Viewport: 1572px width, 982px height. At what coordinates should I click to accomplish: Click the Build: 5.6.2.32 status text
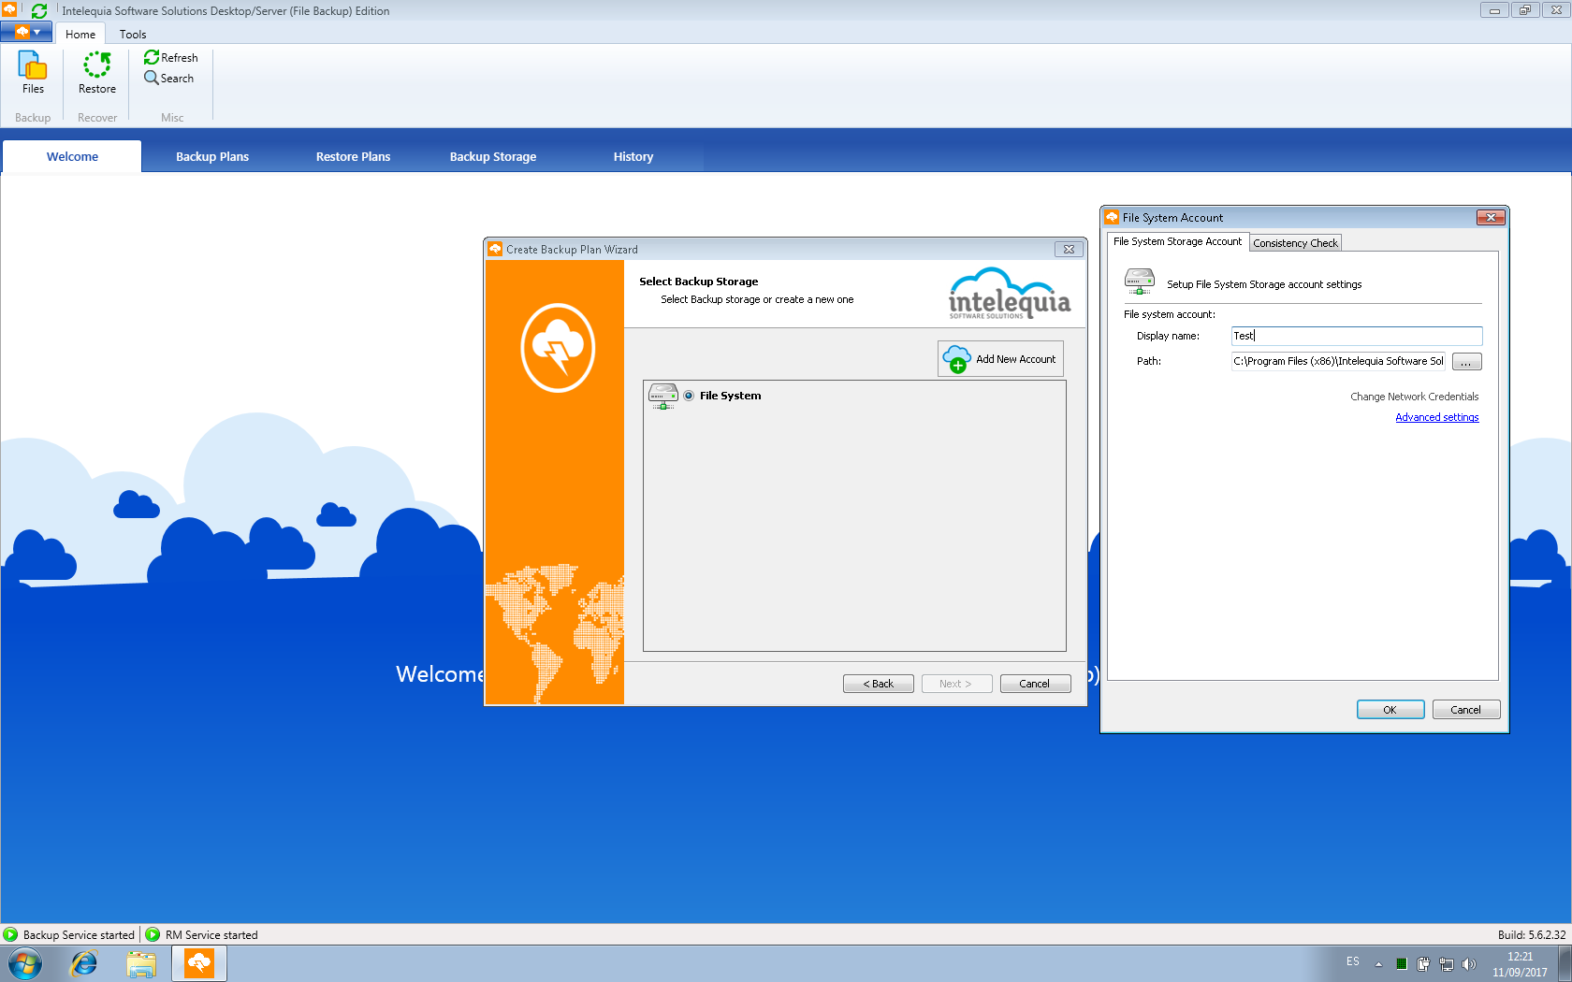(1531, 934)
